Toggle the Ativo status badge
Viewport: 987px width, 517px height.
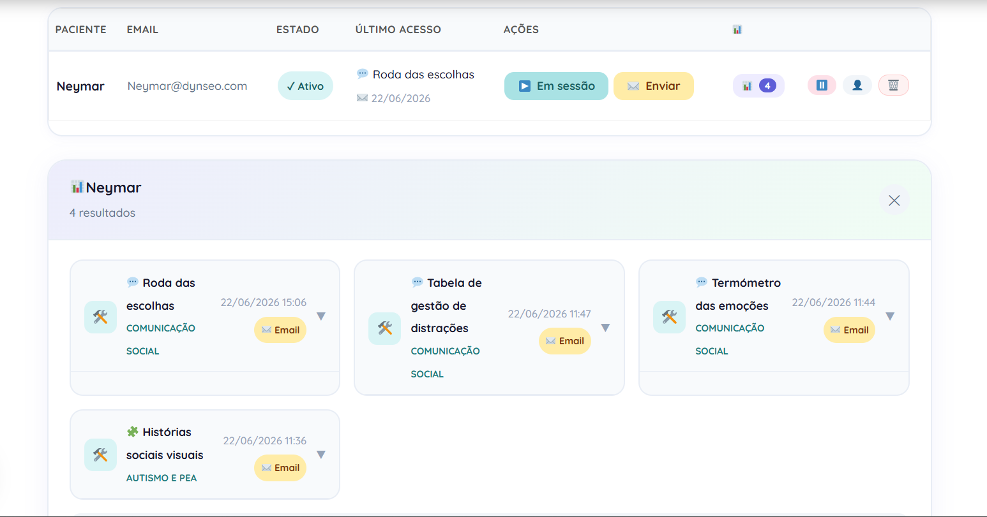point(305,86)
